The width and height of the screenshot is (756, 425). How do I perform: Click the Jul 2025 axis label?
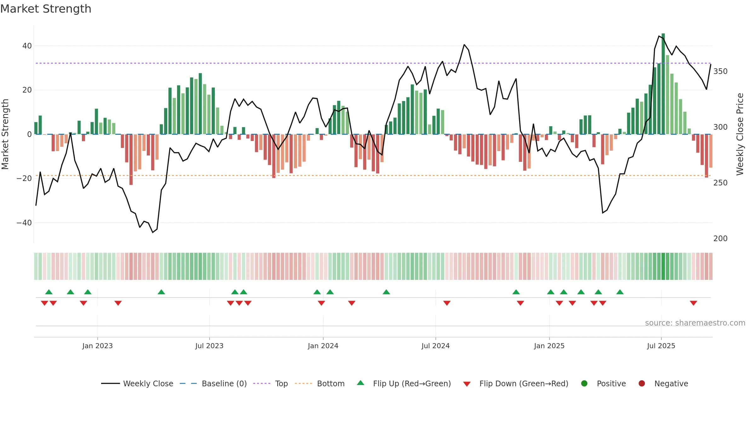point(661,346)
